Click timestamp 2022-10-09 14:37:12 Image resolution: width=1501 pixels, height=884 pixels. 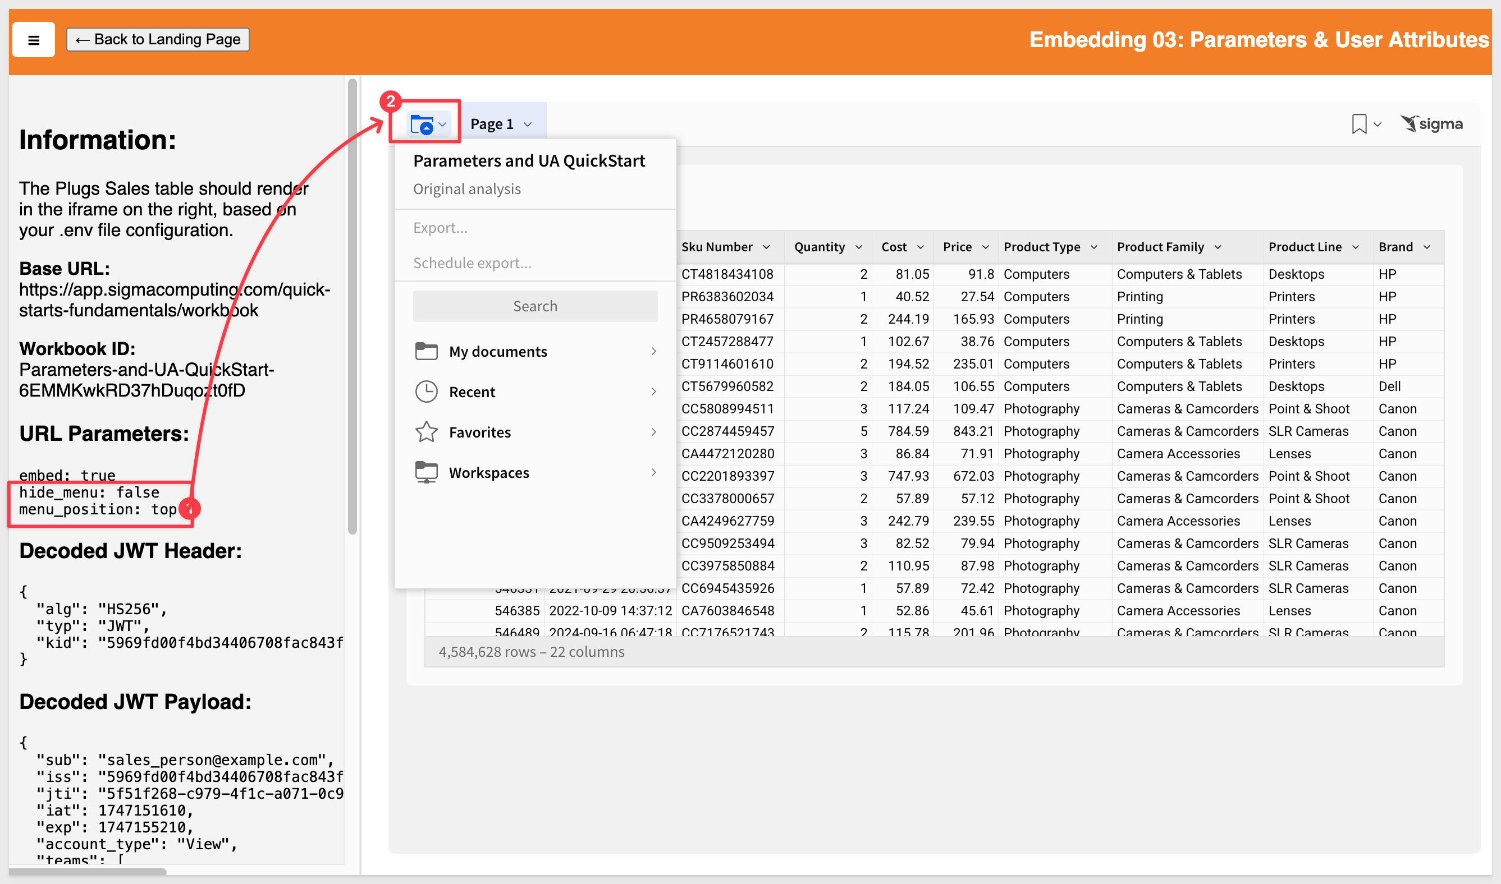tap(610, 611)
